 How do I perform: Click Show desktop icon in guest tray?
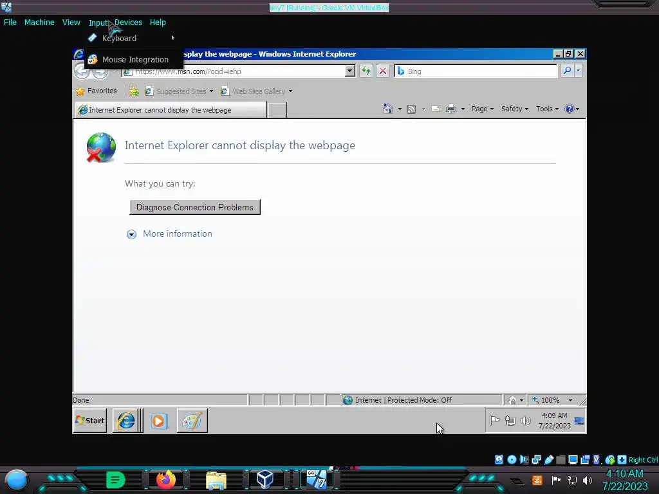point(579,421)
